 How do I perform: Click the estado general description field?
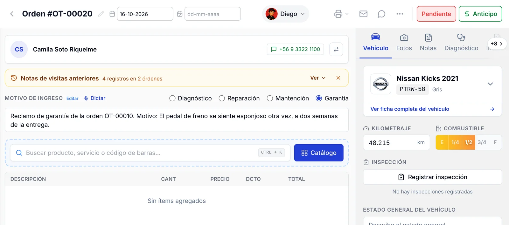coord(432,222)
